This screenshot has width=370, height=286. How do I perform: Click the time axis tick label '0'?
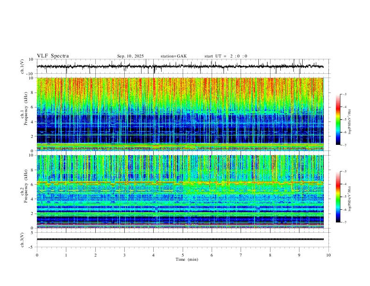pyautogui.click(x=37, y=255)
